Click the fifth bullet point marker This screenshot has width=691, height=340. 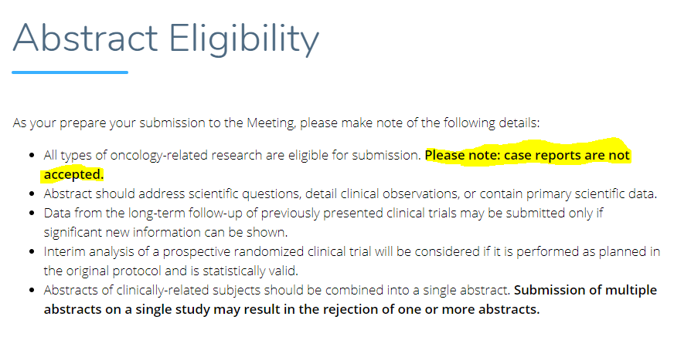click(31, 291)
